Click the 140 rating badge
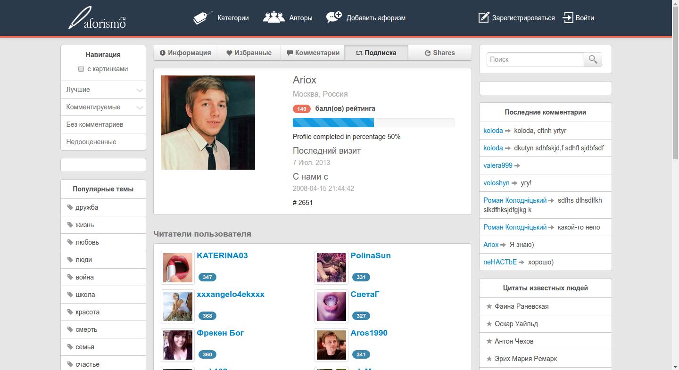 click(302, 109)
